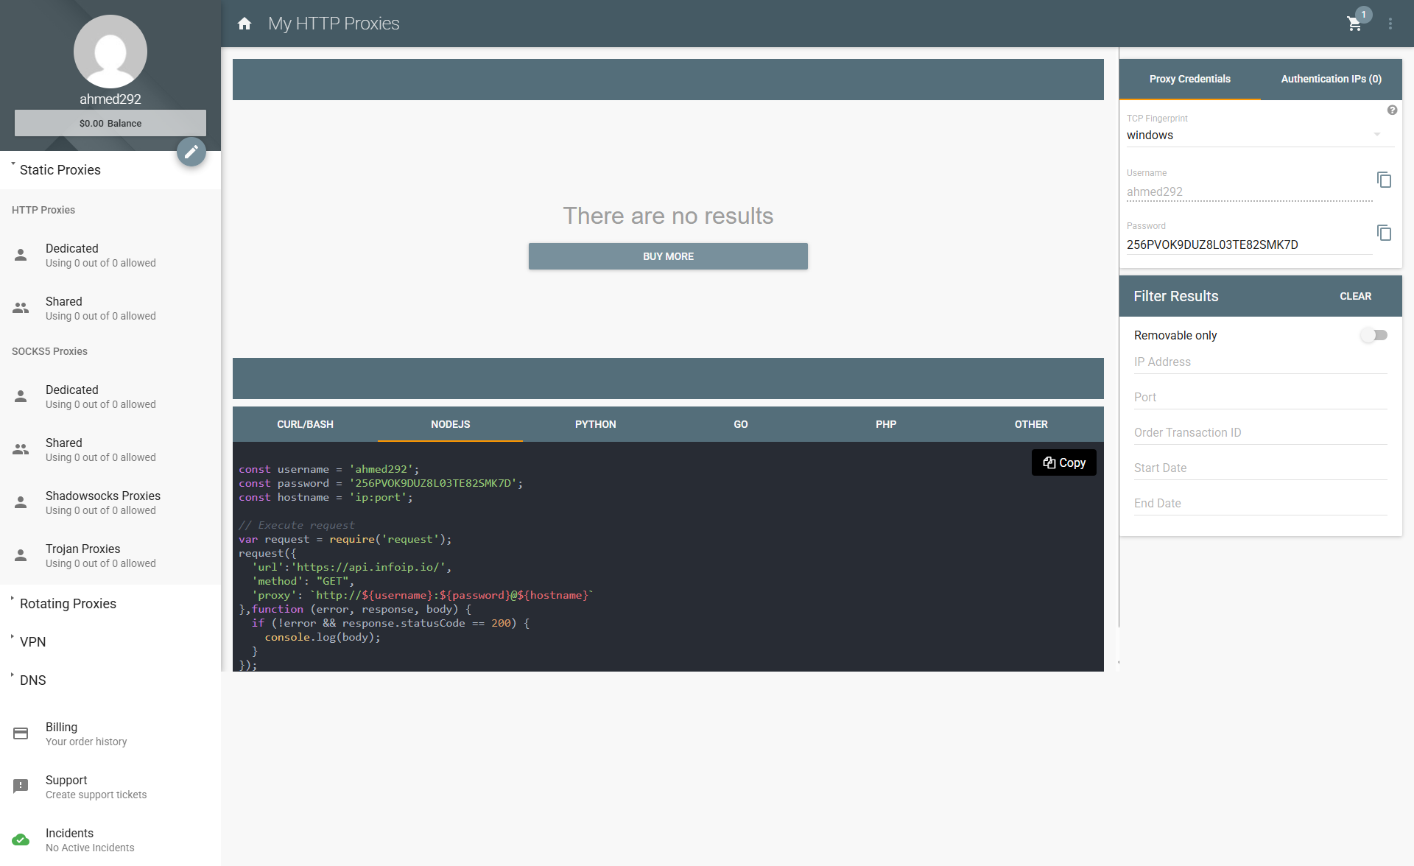The width and height of the screenshot is (1414, 866).
Task: Focus the IP Address filter field
Action: [x=1261, y=362]
